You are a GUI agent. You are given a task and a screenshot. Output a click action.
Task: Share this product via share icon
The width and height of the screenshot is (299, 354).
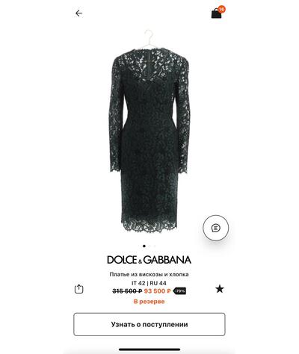click(79, 289)
